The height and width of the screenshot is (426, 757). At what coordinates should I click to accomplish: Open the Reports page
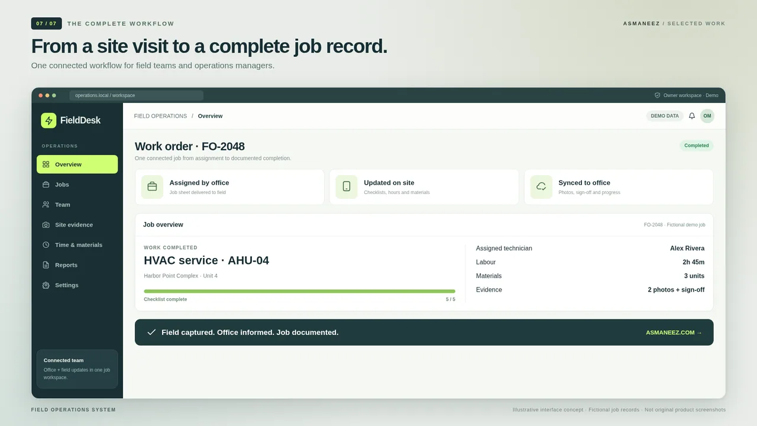click(77, 265)
